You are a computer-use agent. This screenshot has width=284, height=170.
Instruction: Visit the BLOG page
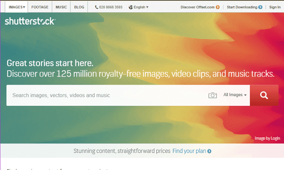coord(79,7)
